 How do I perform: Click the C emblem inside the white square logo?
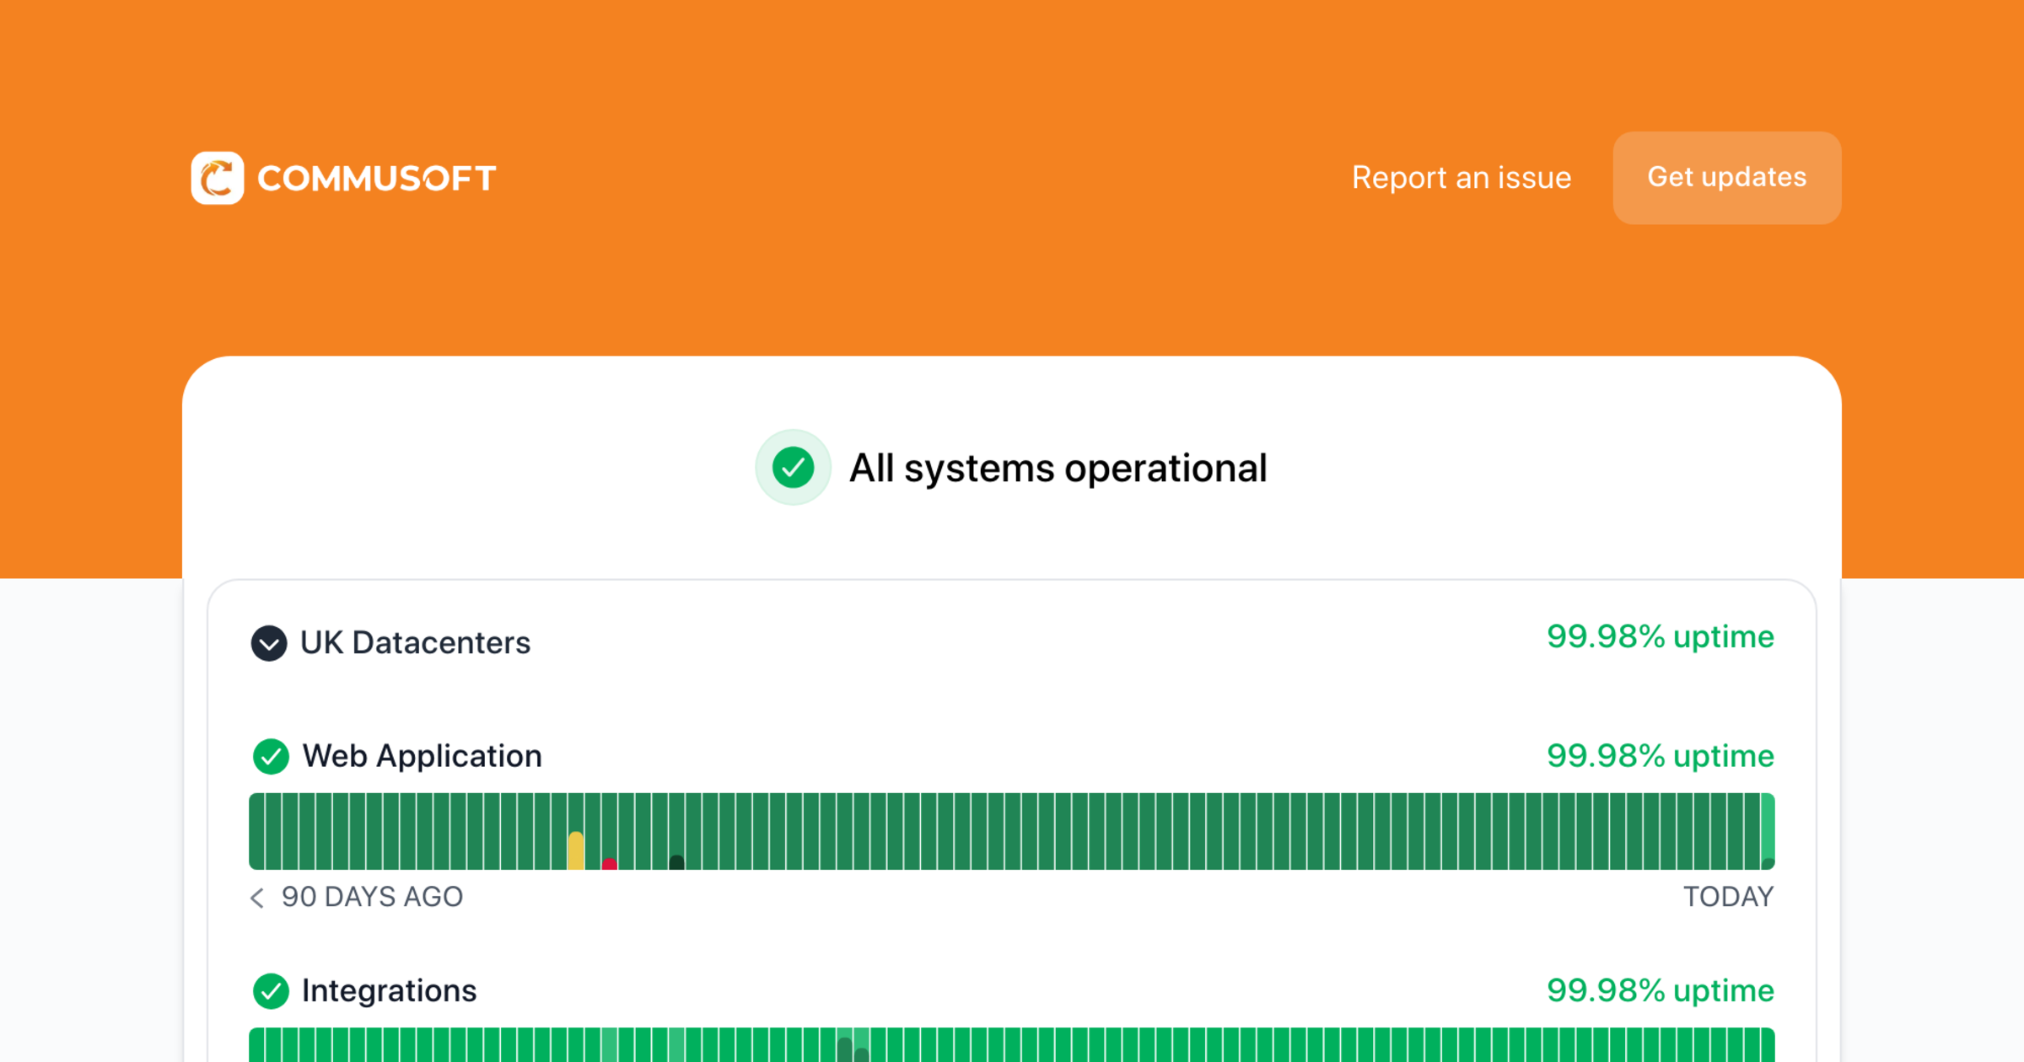[218, 177]
